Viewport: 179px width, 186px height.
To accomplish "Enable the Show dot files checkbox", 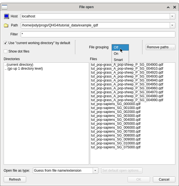I will coord(6,51).
